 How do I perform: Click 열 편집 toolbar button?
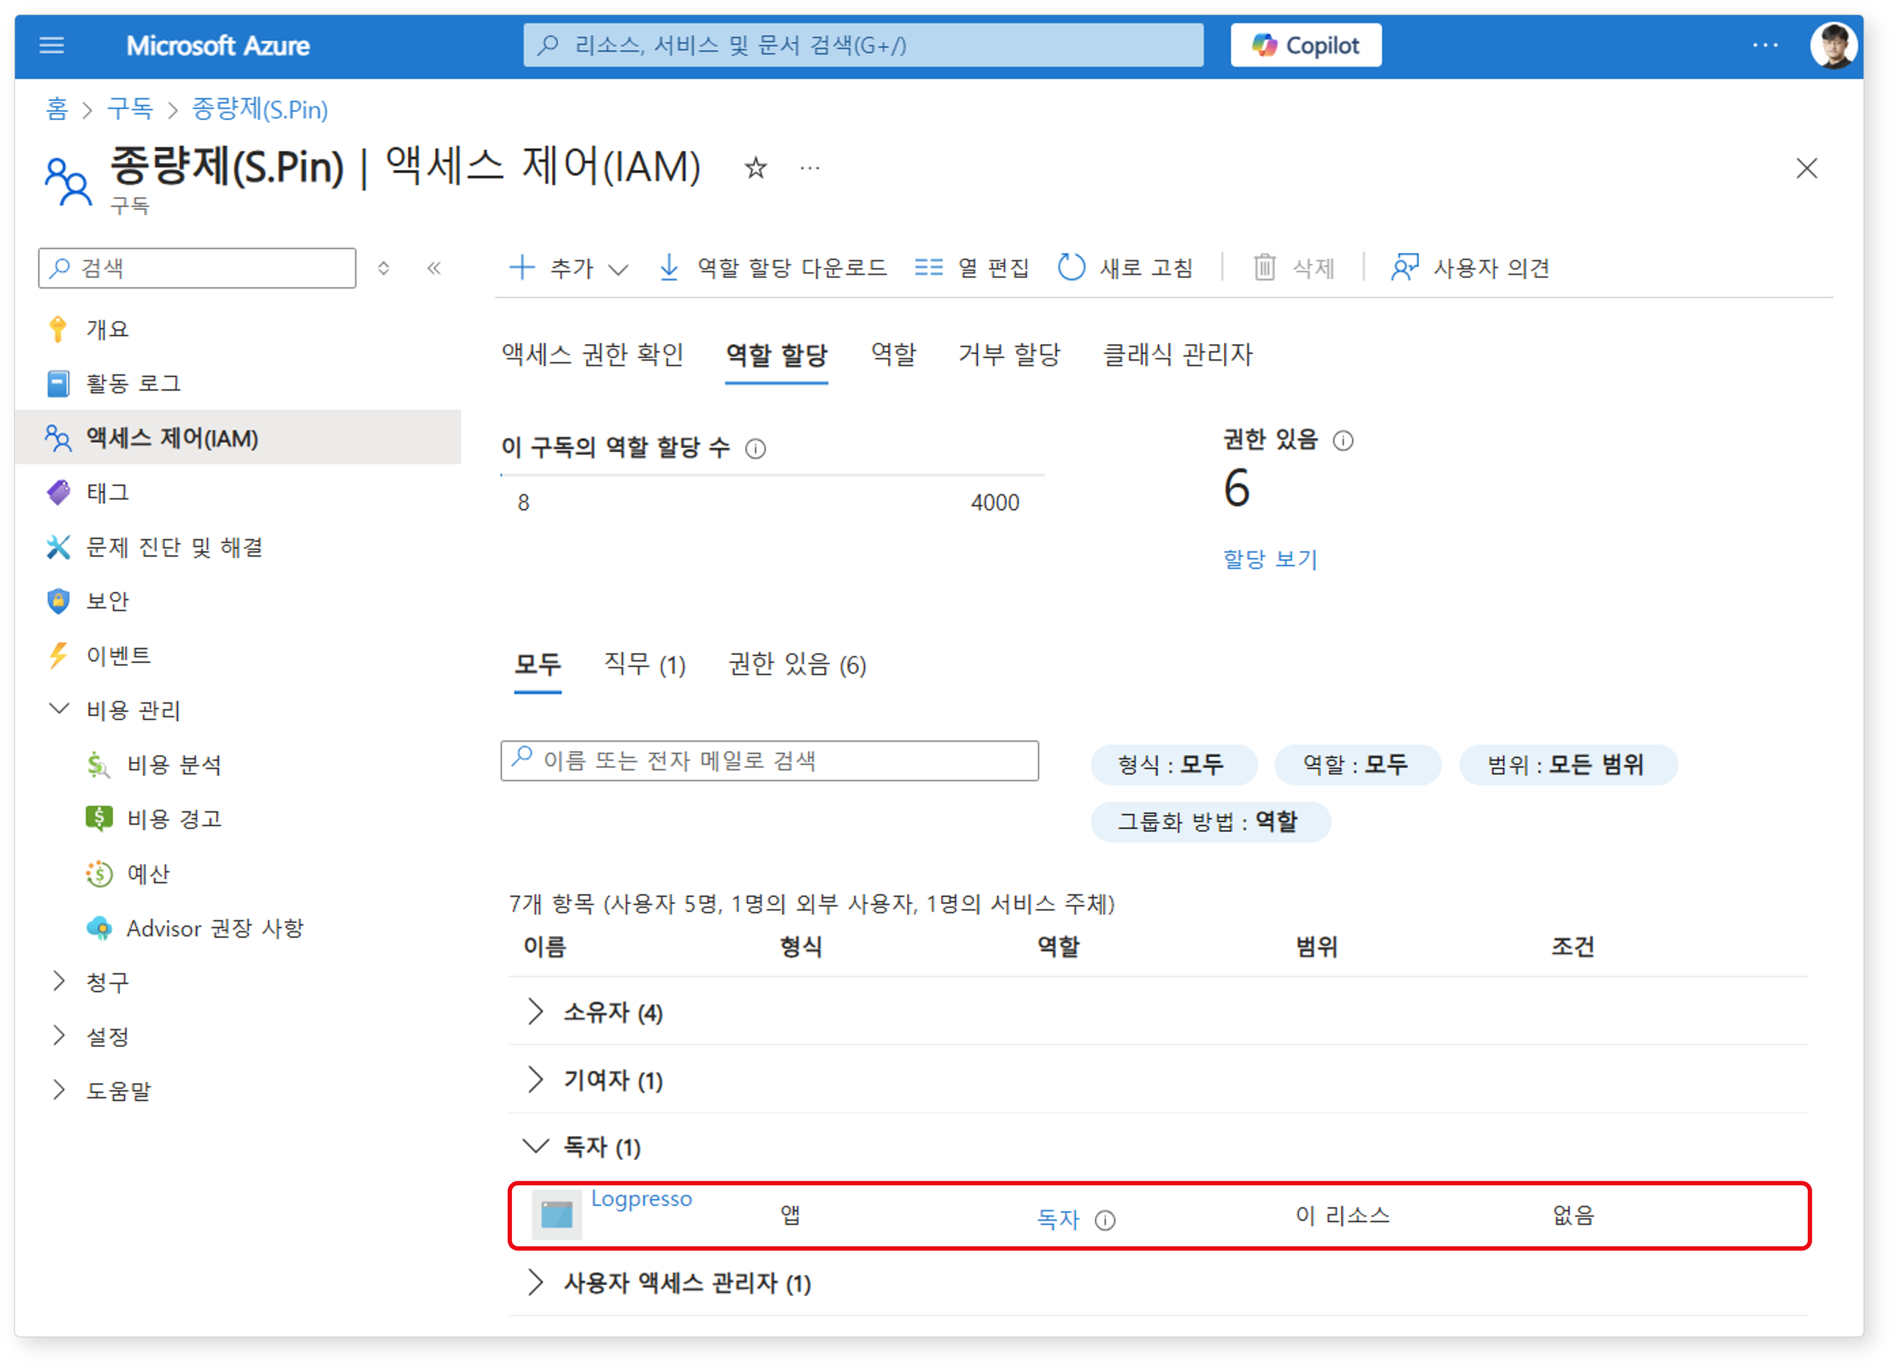[971, 268]
